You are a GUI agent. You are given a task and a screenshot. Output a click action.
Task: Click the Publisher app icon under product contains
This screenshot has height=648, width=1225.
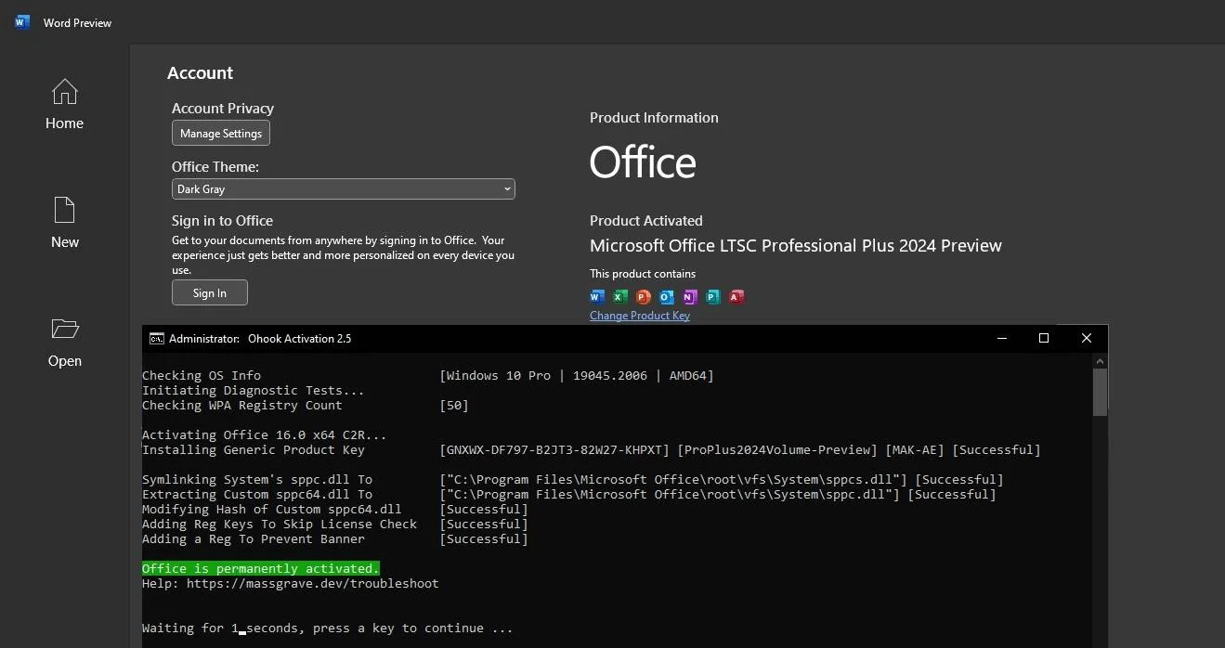point(713,297)
